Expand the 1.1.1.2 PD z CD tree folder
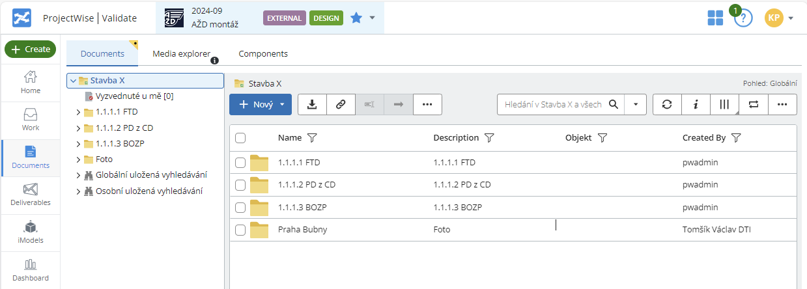The width and height of the screenshot is (807, 289). [x=79, y=128]
